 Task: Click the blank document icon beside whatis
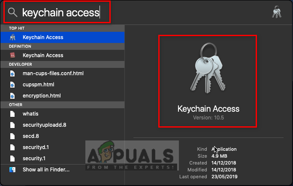point(12,114)
